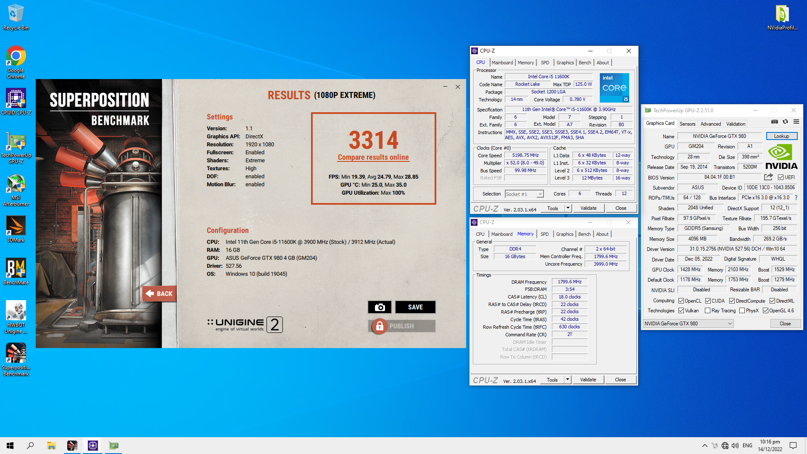Click the ENG language indicator
Screen dimensions: 807x454
click(x=747, y=446)
